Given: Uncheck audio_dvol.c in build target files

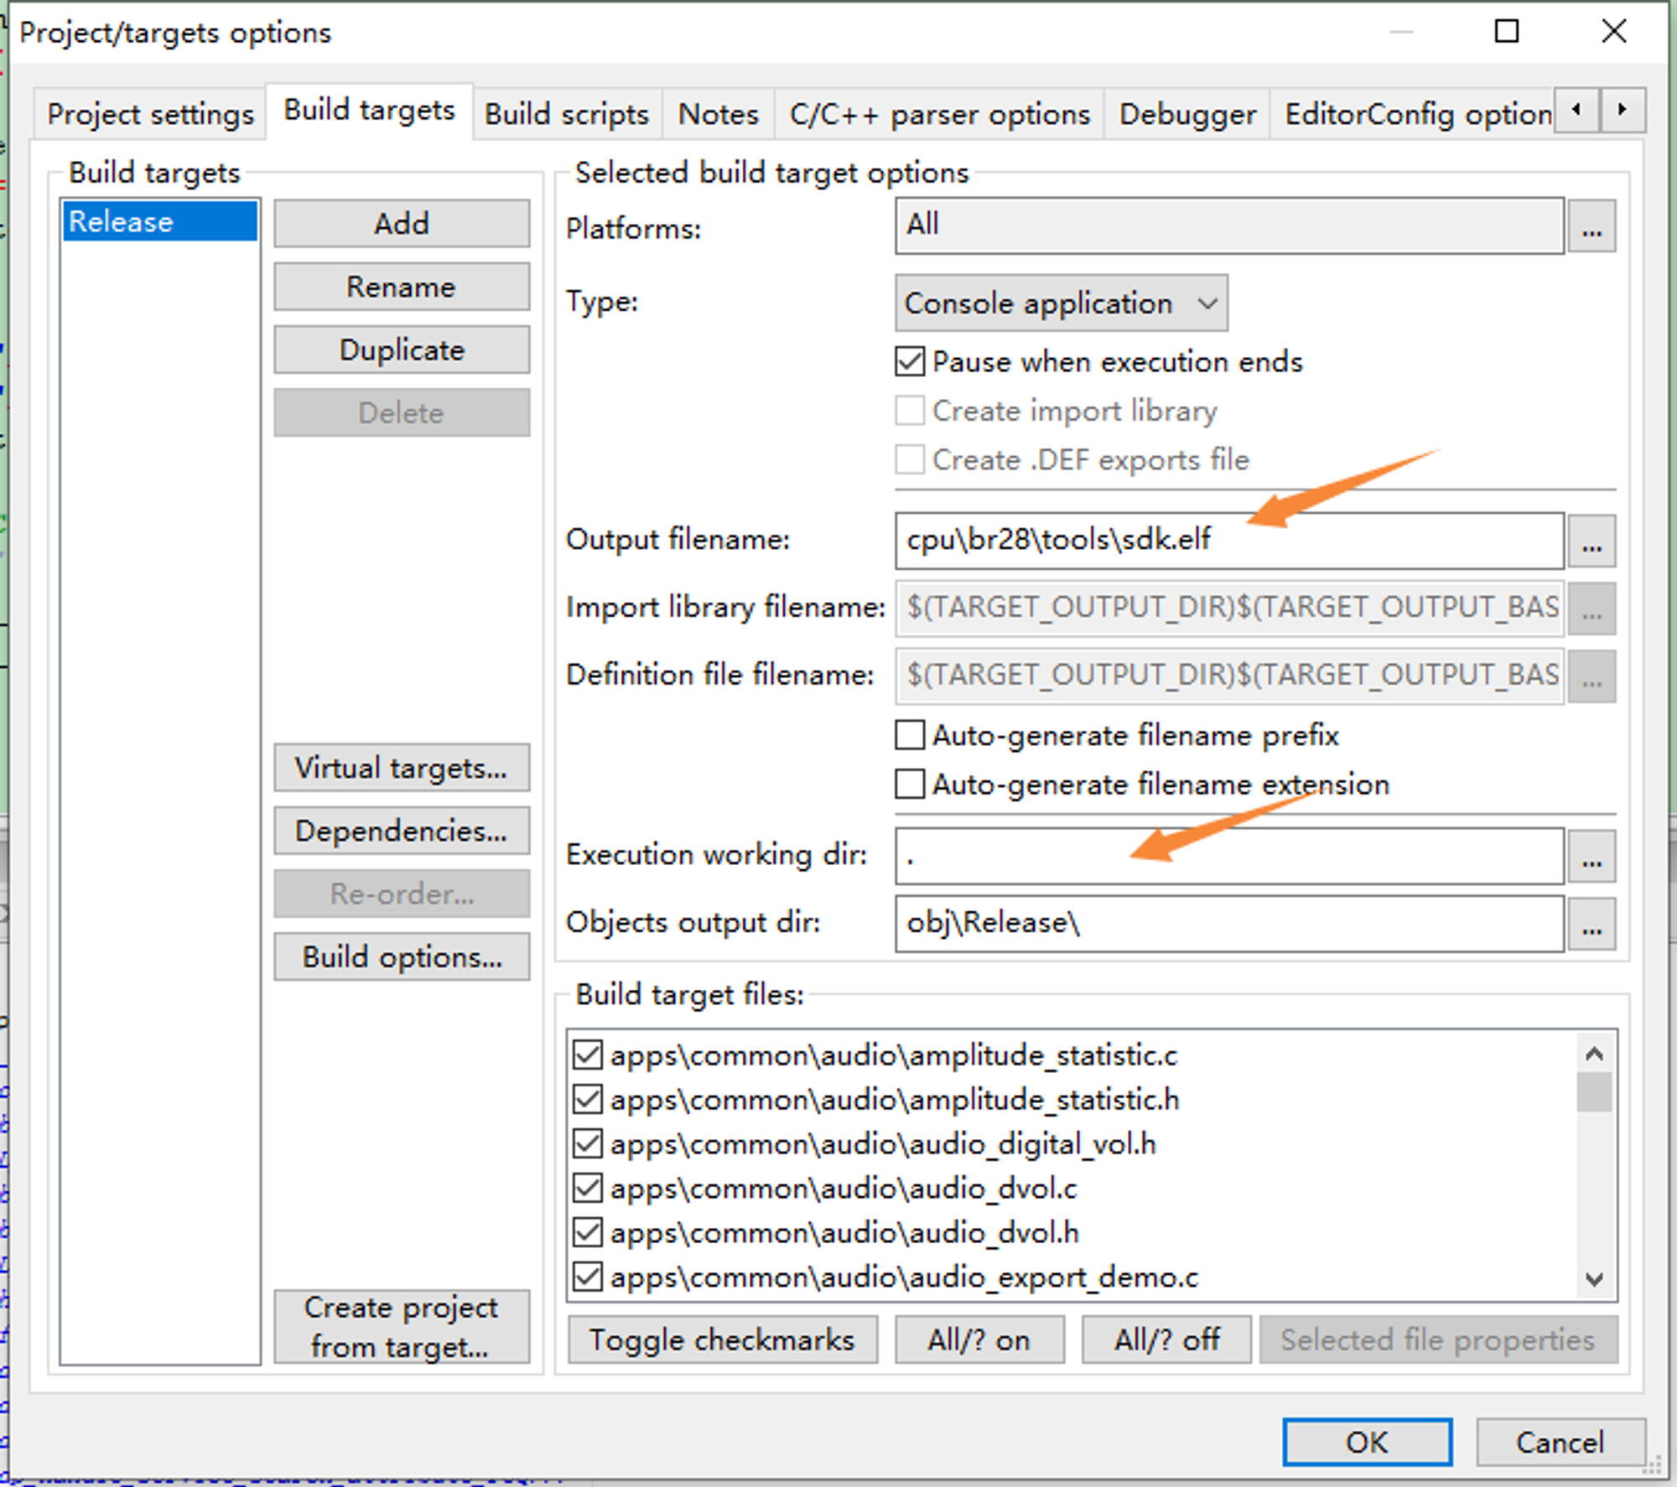Looking at the screenshot, I should (588, 1189).
